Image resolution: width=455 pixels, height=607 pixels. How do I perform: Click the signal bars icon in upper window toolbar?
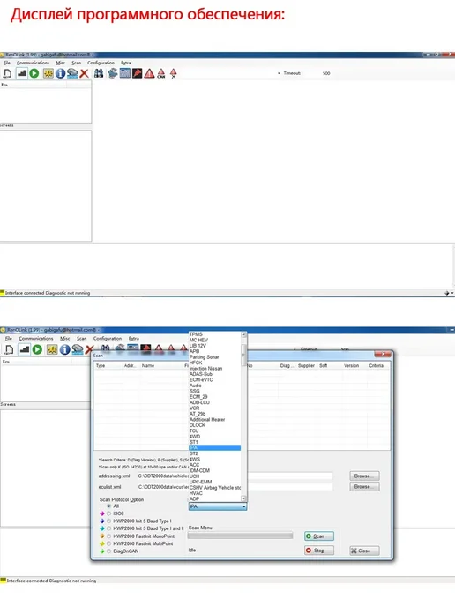22,73
